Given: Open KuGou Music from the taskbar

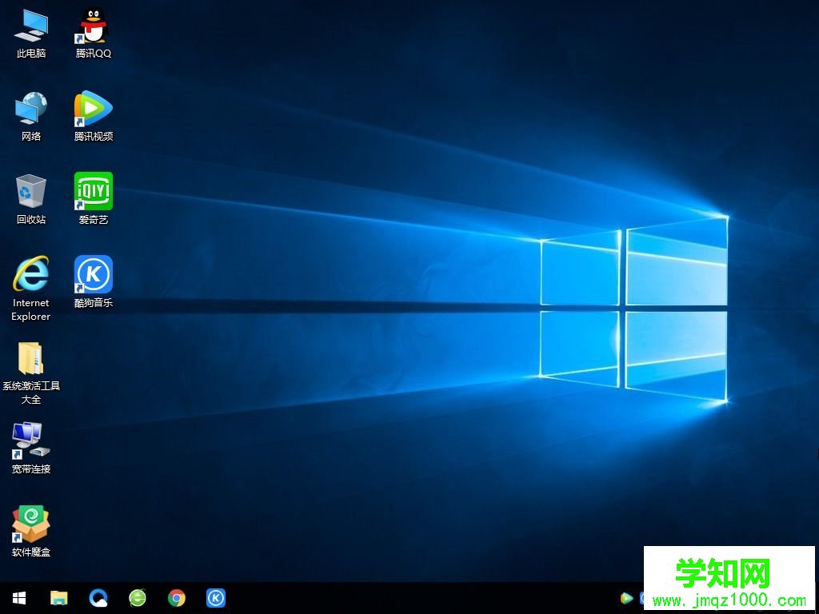Looking at the screenshot, I should coord(215,598).
